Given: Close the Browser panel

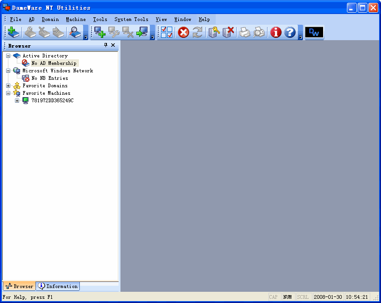Looking at the screenshot, I should [x=113, y=45].
